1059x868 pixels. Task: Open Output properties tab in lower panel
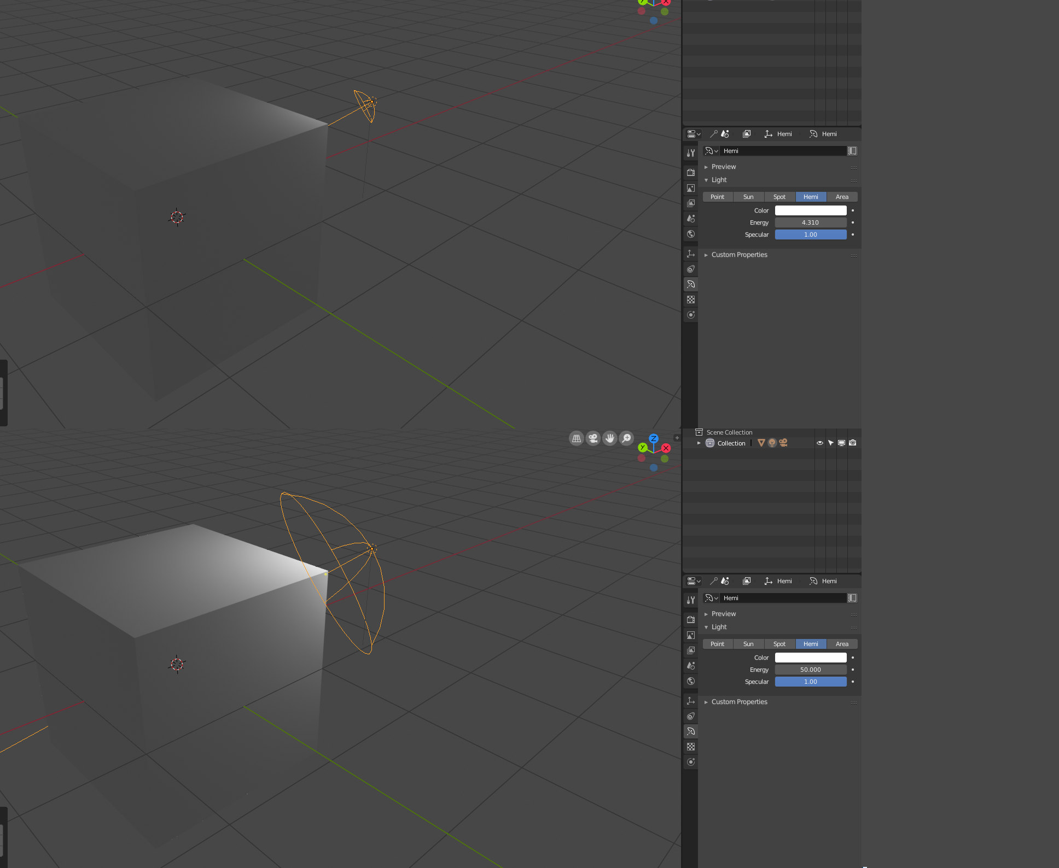pos(691,635)
